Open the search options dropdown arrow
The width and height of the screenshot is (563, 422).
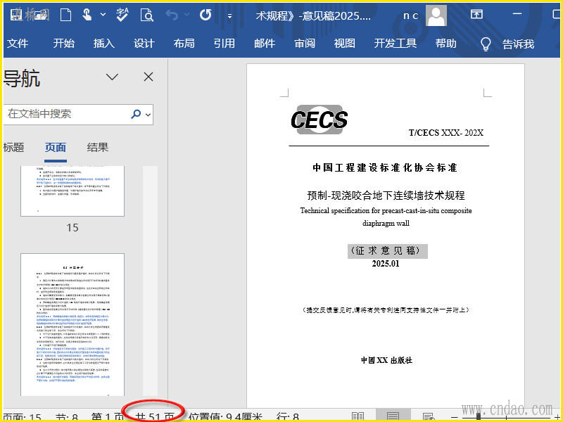coord(148,115)
